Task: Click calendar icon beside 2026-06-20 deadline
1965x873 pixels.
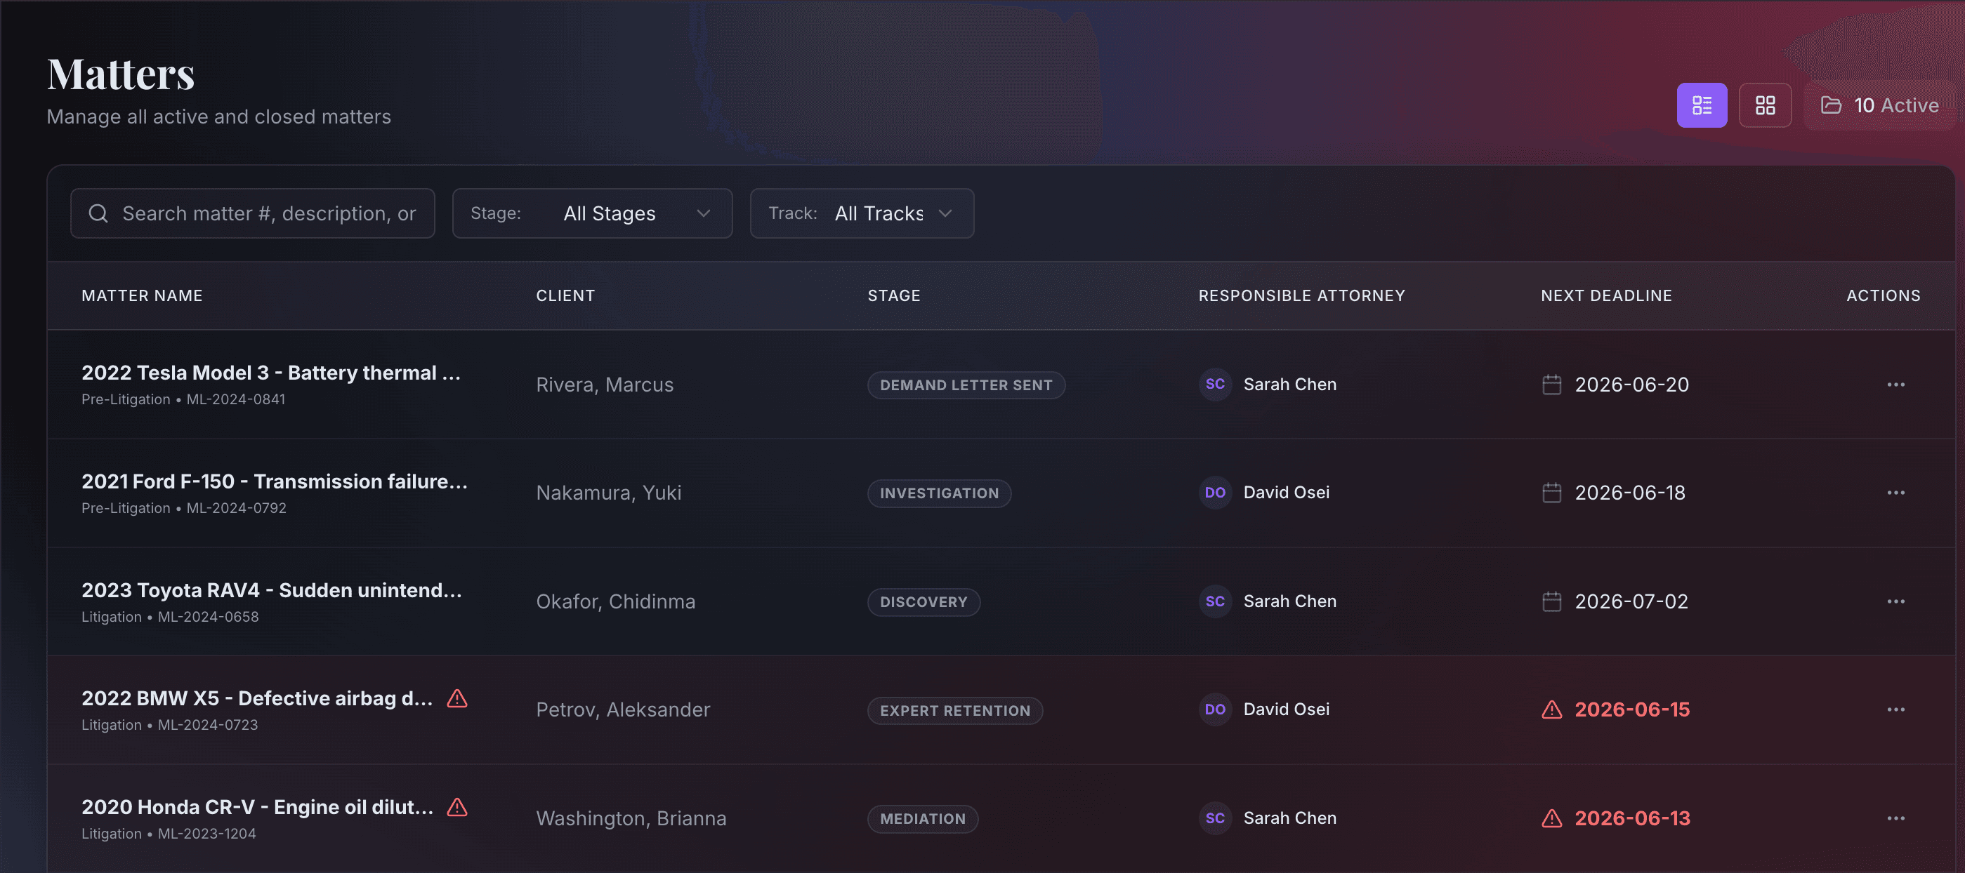Action: (1551, 385)
